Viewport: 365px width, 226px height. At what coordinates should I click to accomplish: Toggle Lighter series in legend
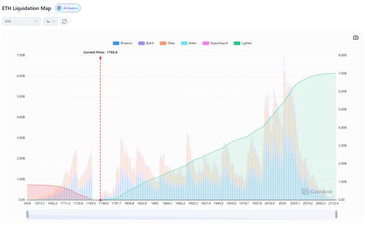(x=243, y=43)
